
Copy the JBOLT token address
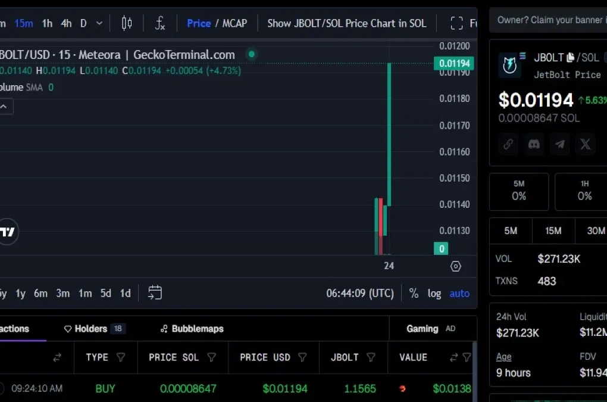[x=570, y=58]
